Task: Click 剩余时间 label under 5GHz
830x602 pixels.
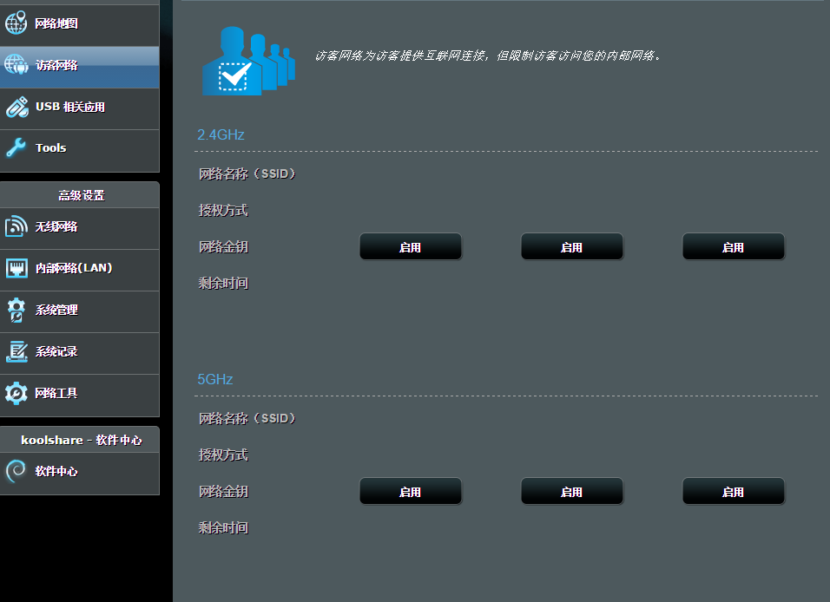Action: tap(223, 527)
